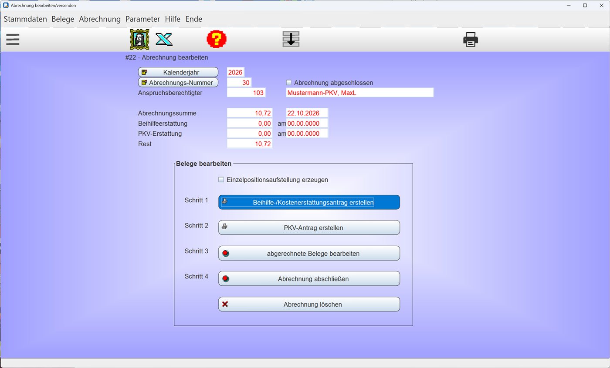Click the 'Schritt 1' label

[196, 200]
